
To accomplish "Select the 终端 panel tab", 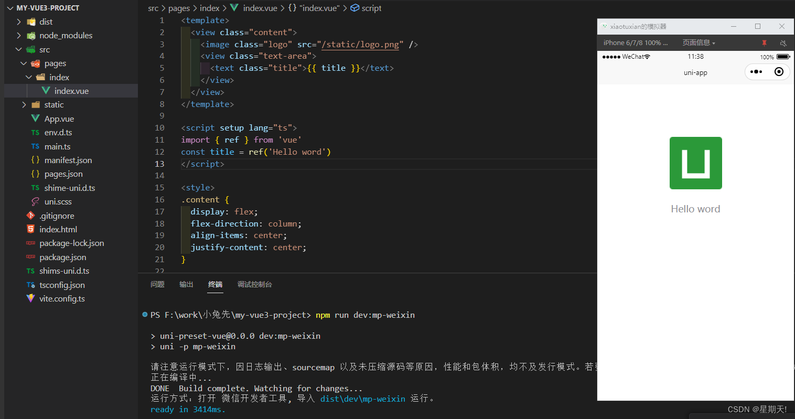I will coord(215,284).
